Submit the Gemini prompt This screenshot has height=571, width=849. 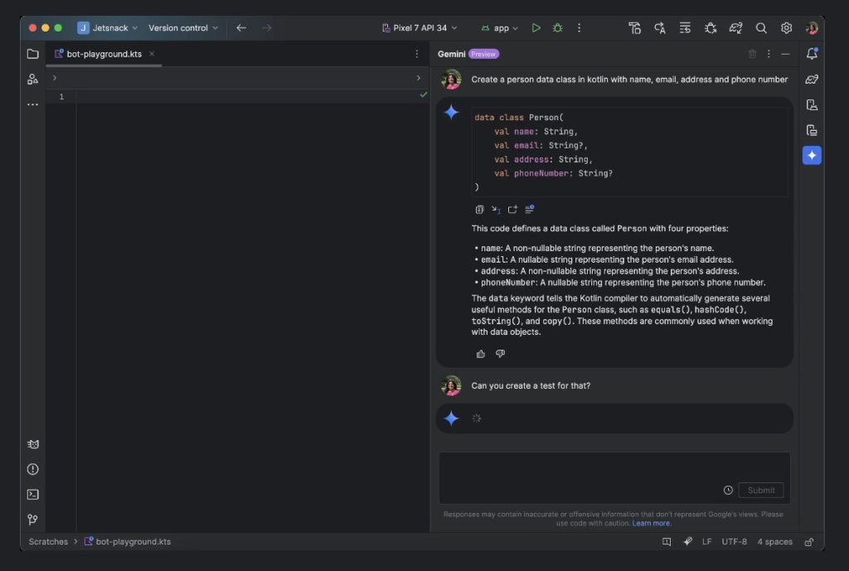coord(760,490)
